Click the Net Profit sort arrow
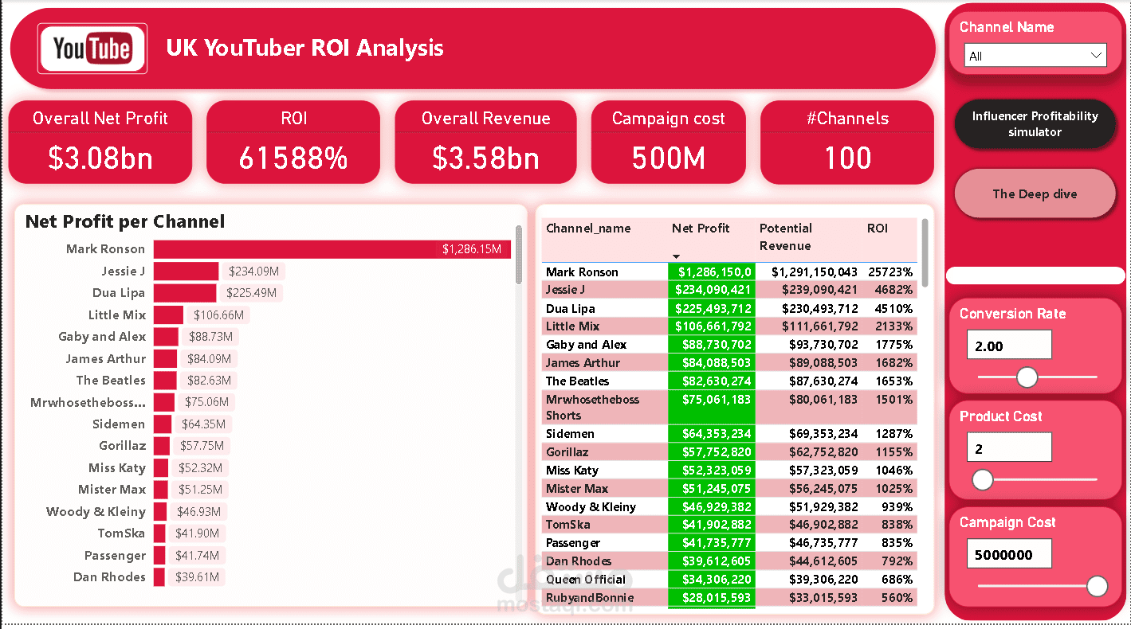 pyautogui.click(x=677, y=256)
